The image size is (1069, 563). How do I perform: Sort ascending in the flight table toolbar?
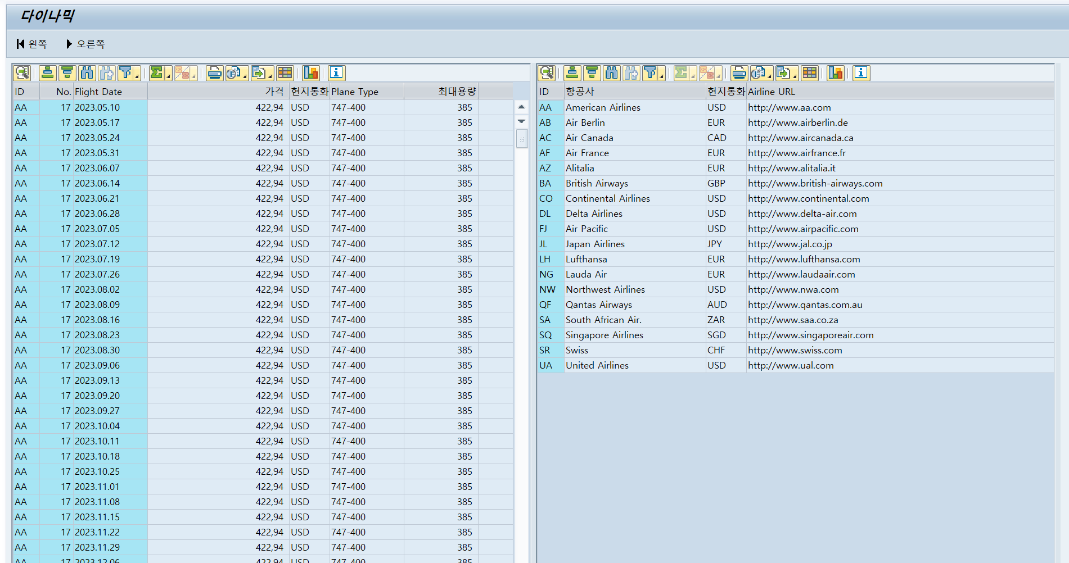click(x=48, y=72)
